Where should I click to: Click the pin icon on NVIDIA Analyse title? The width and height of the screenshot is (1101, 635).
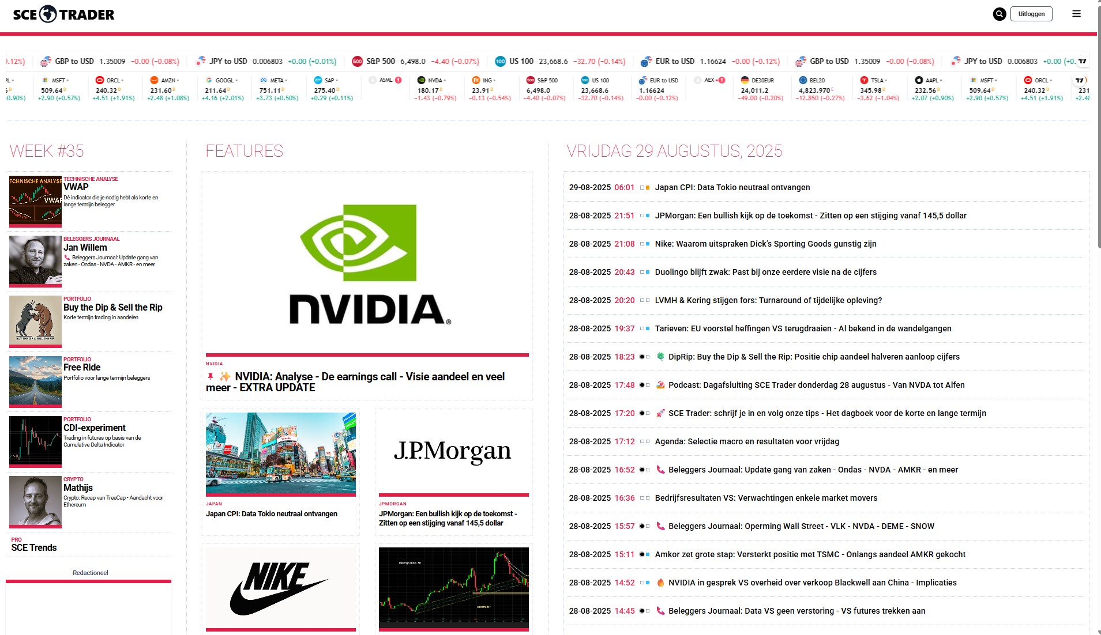tap(211, 376)
